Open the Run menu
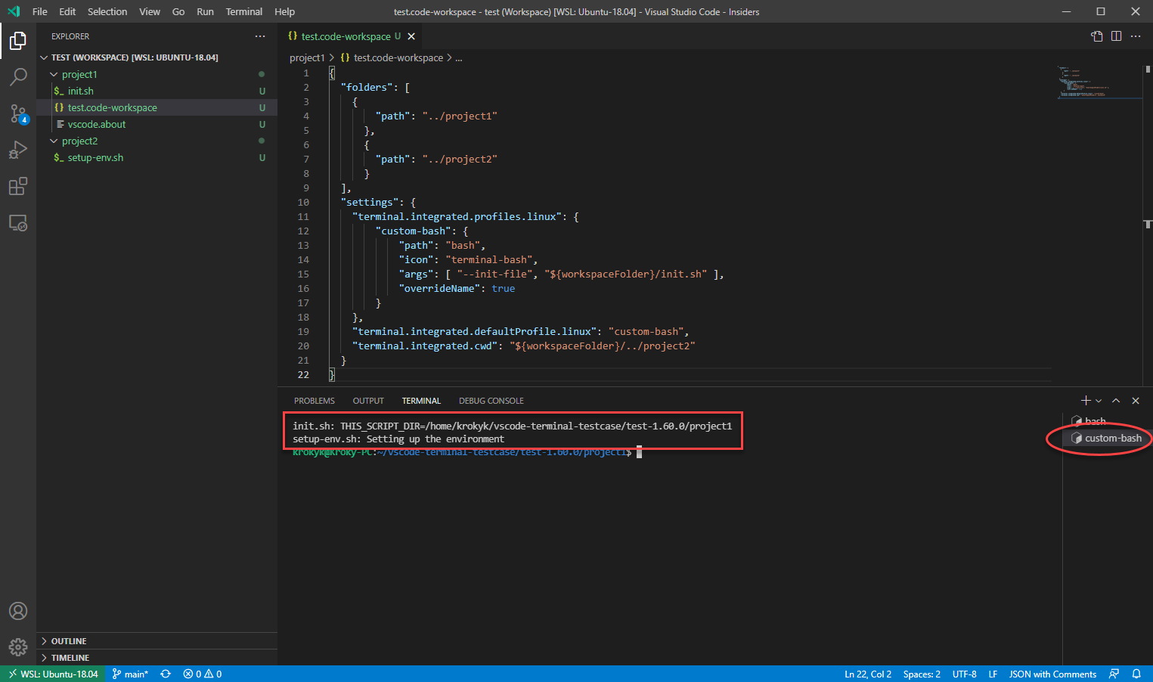Image resolution: width=1153 pixels, height=682 pixels. (x=205, y=11)
